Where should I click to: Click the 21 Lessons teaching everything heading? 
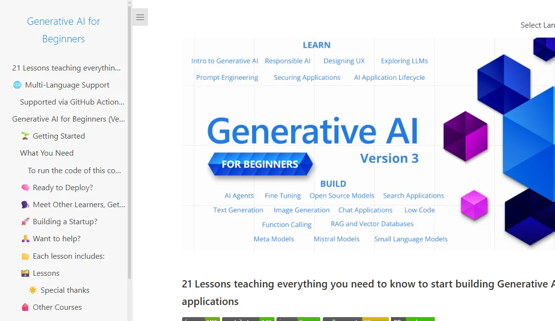368,292
